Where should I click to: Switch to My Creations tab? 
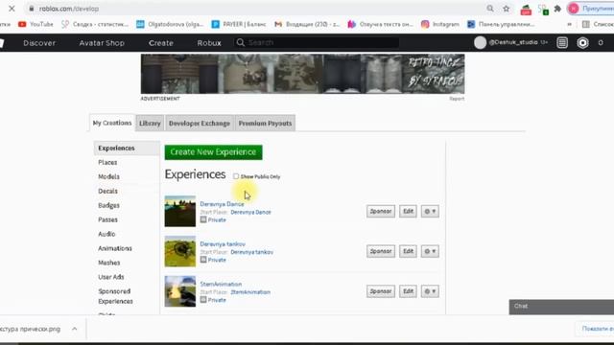coord(112,123)
